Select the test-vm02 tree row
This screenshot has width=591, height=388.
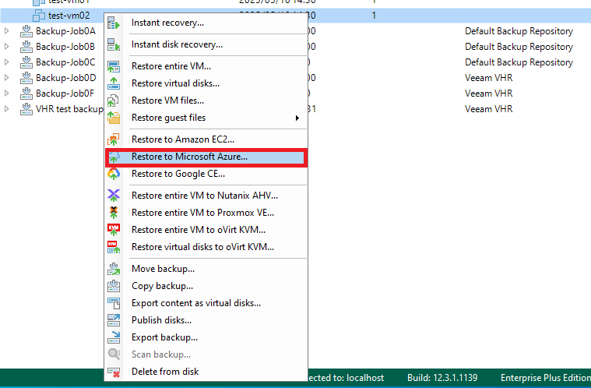[69, 16]
